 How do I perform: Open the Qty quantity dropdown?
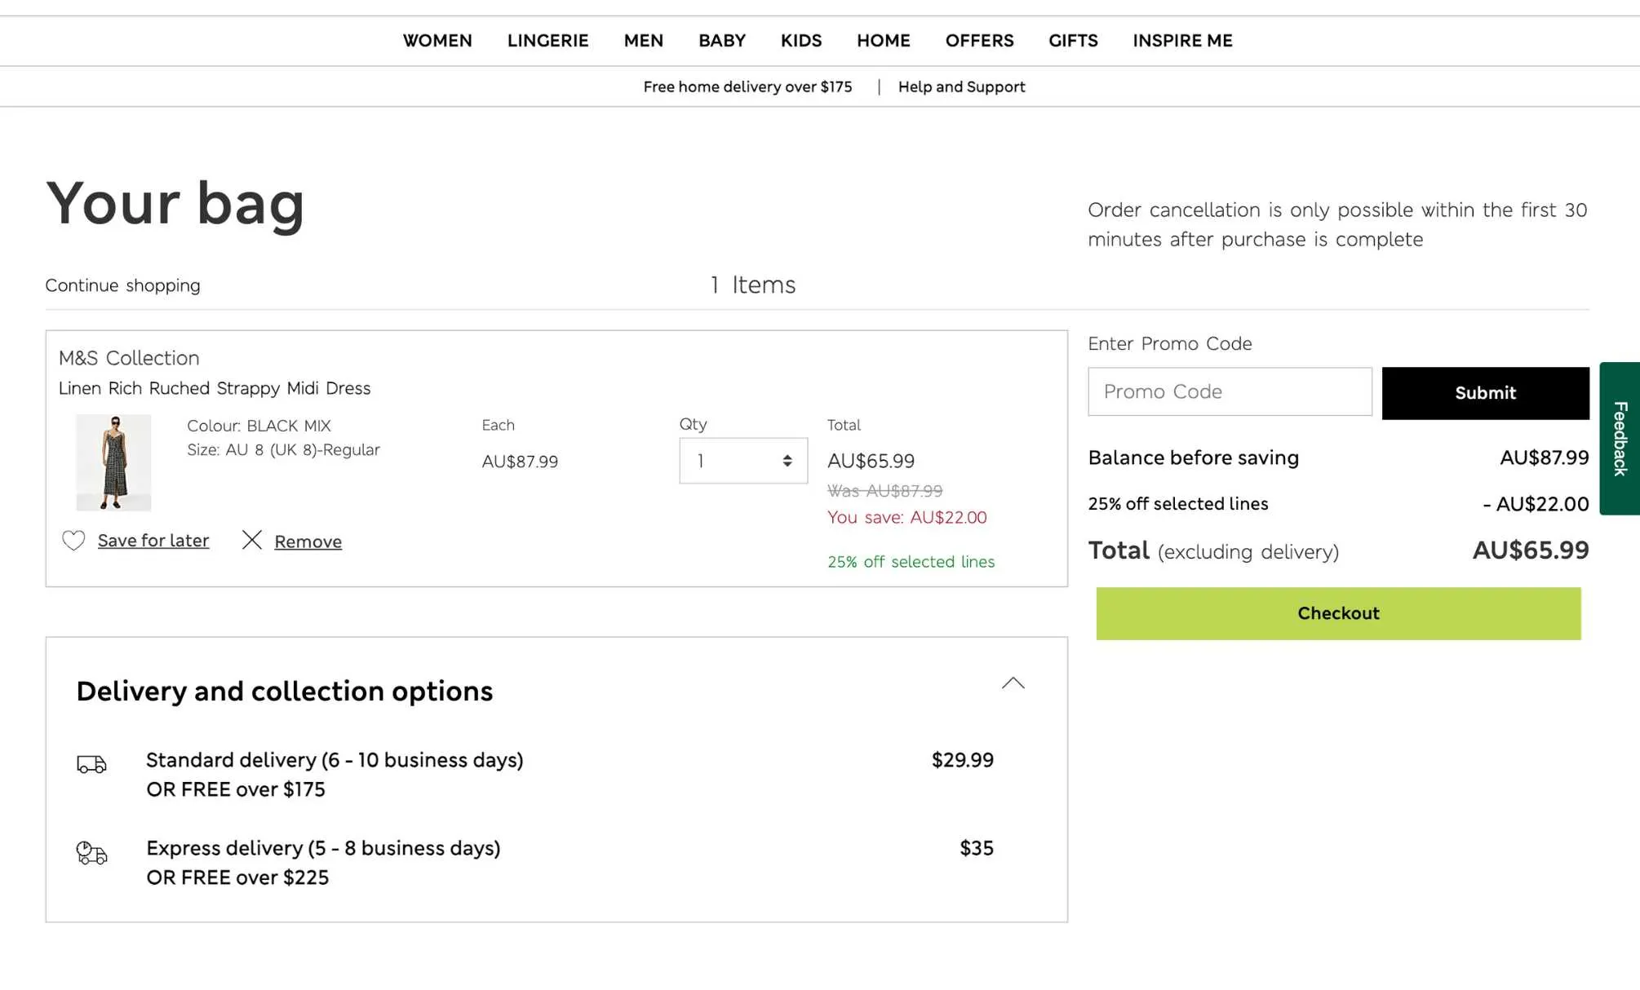(x=742, y=461)
